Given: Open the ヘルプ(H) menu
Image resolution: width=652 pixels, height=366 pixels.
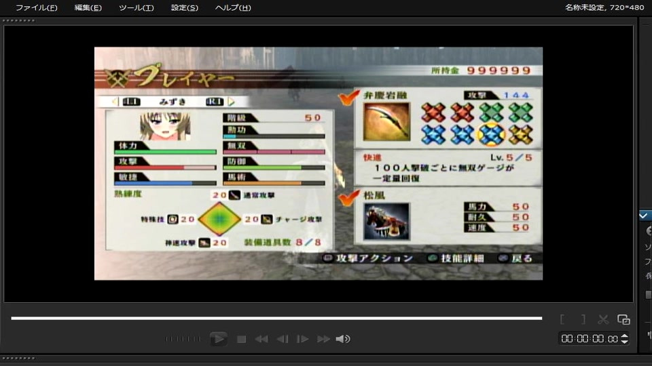Looking at the screenshot, I should pyautogui.click(x=232, y=7).
